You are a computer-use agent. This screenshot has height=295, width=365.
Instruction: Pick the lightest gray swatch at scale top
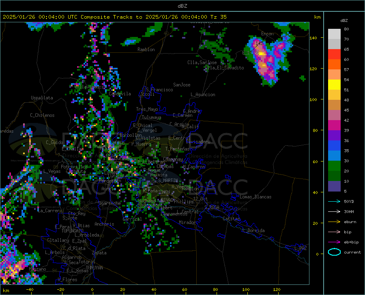[334, 34]
